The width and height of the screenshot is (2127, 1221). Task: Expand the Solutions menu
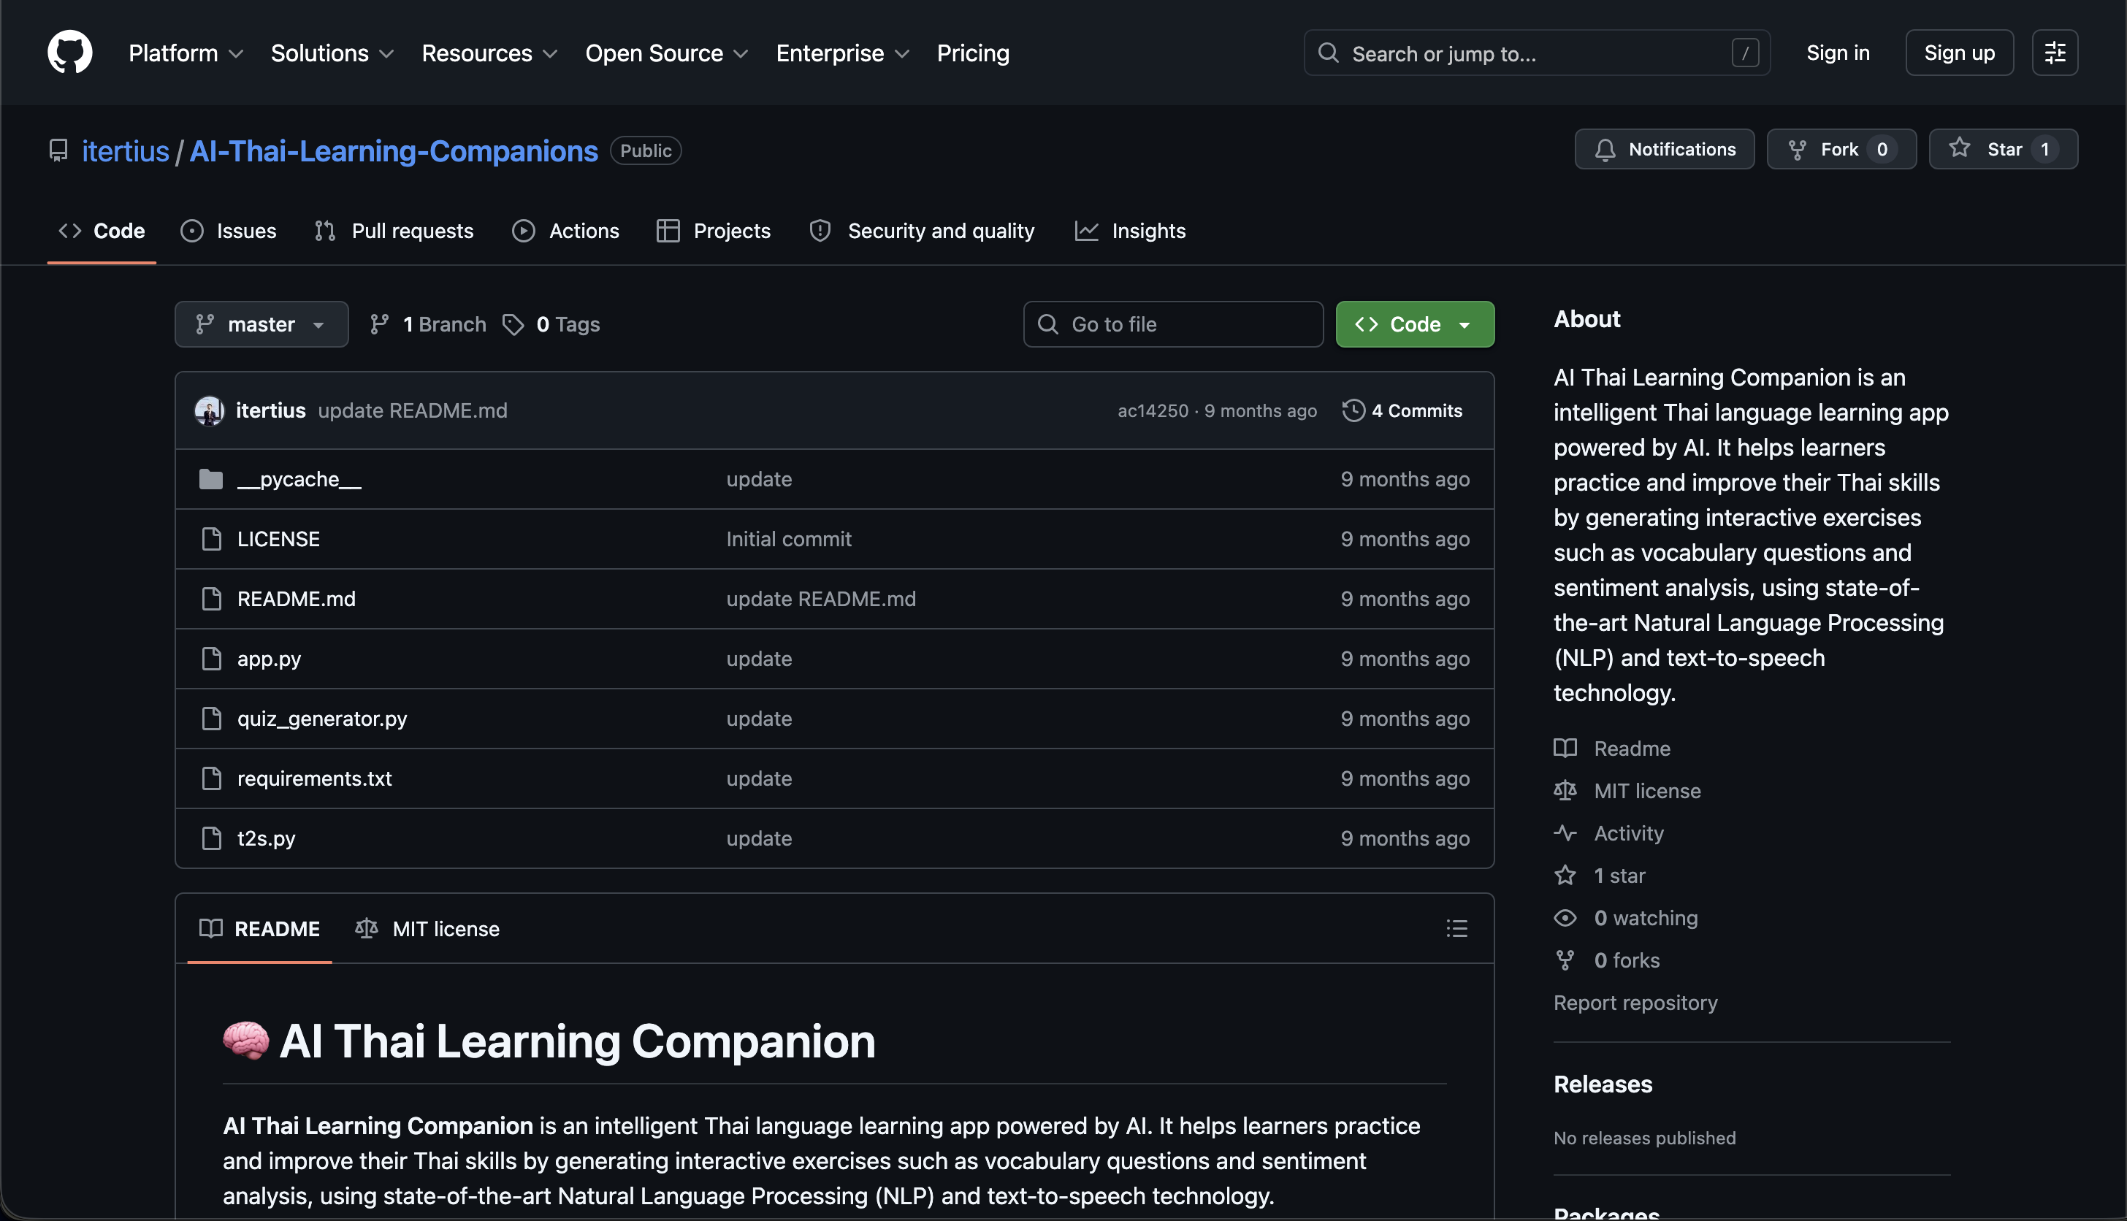coord(332,53)
